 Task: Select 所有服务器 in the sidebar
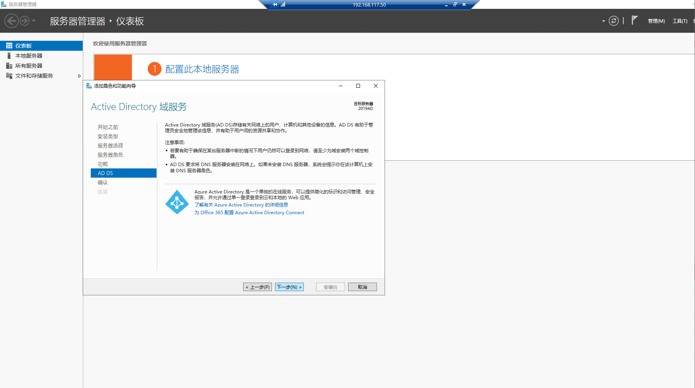point(29,66)
